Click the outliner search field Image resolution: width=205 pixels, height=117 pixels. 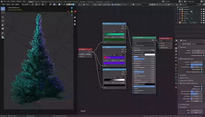(191, 5)
